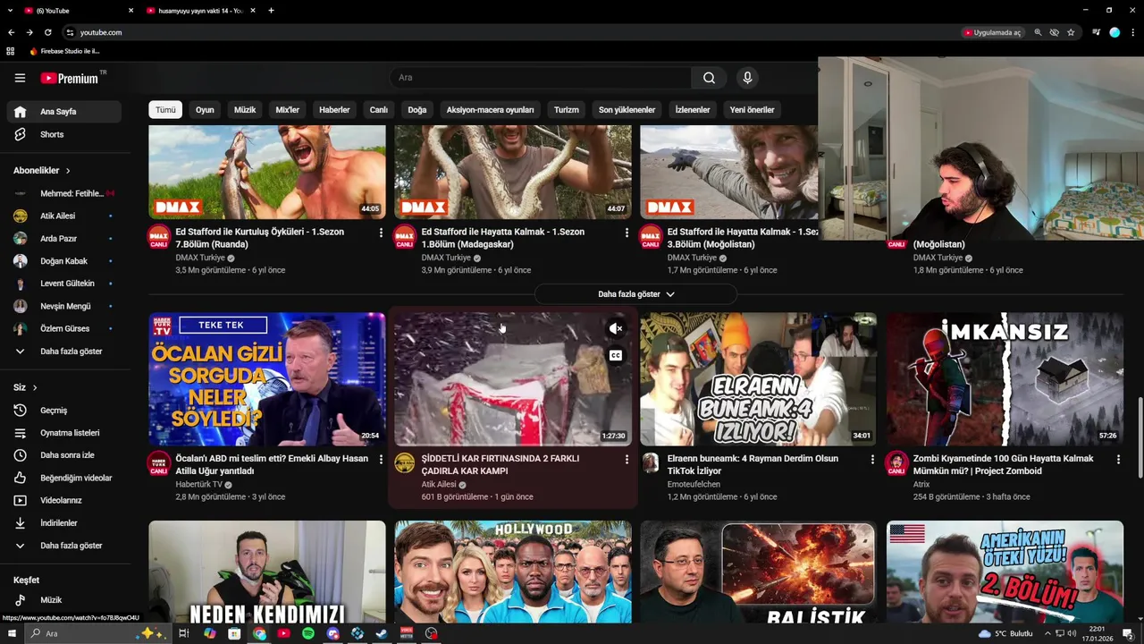Select the Aksiyon-macera oyunları chip
The width and height of the screenshot is (1144, 644).
pyautogui.click(x=490, y=110)
